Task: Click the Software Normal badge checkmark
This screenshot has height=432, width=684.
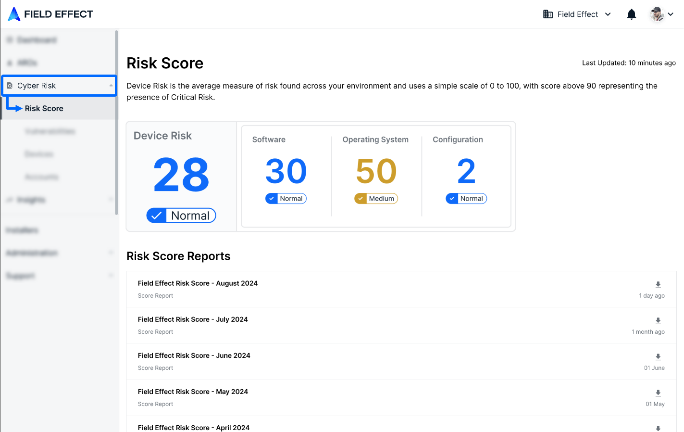Action: click(x=272, y=199)
